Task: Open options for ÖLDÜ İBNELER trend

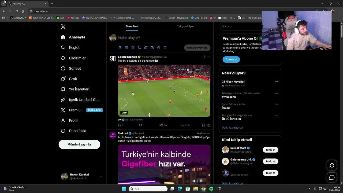Action: coord(277,116)
